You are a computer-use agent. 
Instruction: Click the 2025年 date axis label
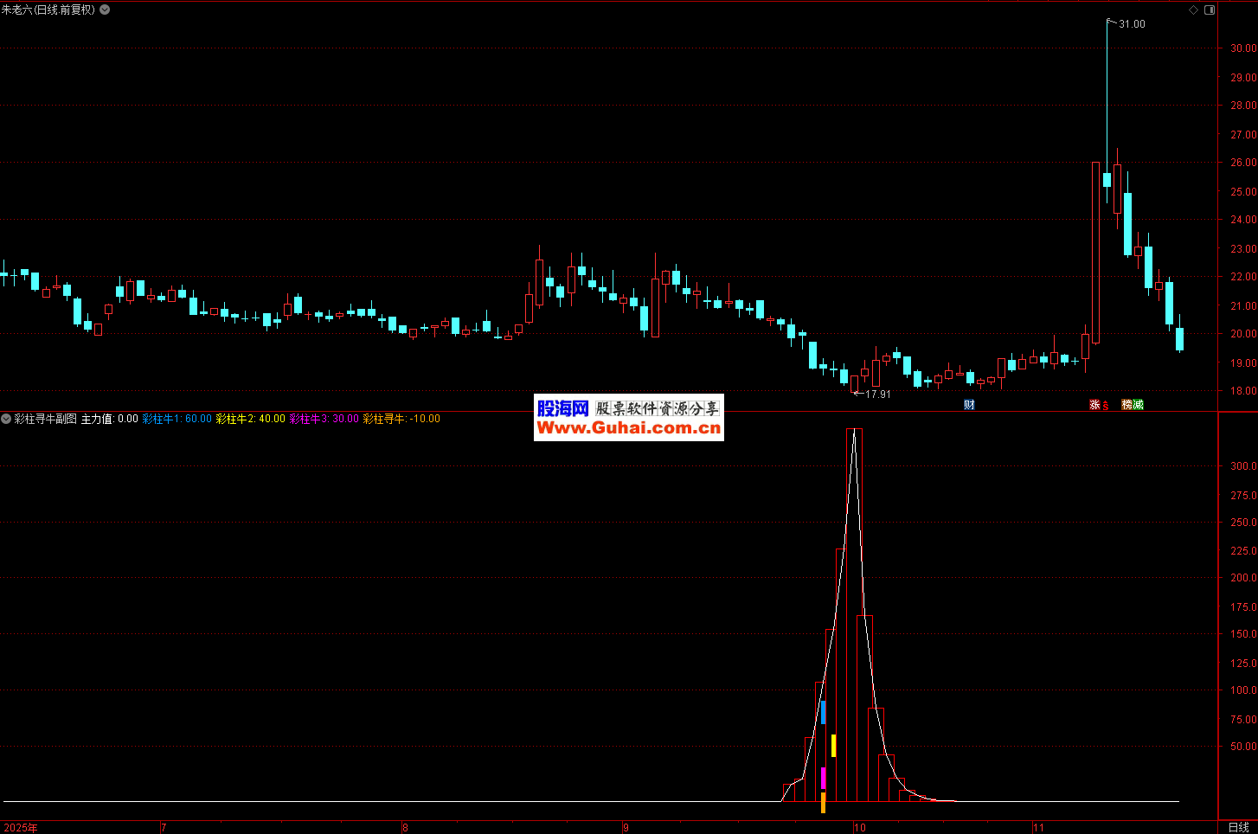(x=20, y=828)
